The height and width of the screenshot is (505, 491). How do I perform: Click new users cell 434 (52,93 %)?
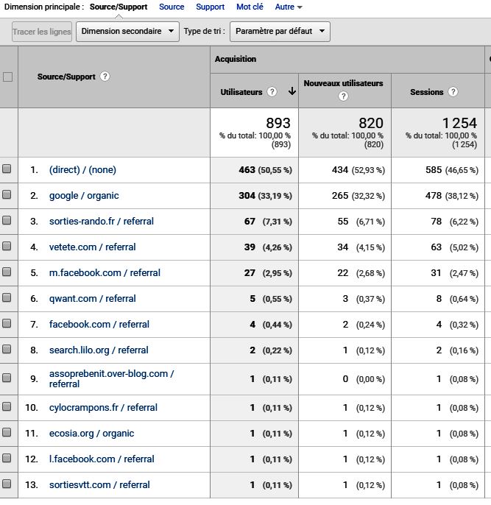click(x=358, y=170)
